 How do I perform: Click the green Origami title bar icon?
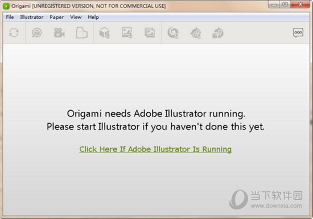point(6,6)
